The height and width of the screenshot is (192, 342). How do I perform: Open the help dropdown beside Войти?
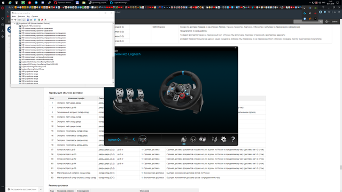pos(327,21)
